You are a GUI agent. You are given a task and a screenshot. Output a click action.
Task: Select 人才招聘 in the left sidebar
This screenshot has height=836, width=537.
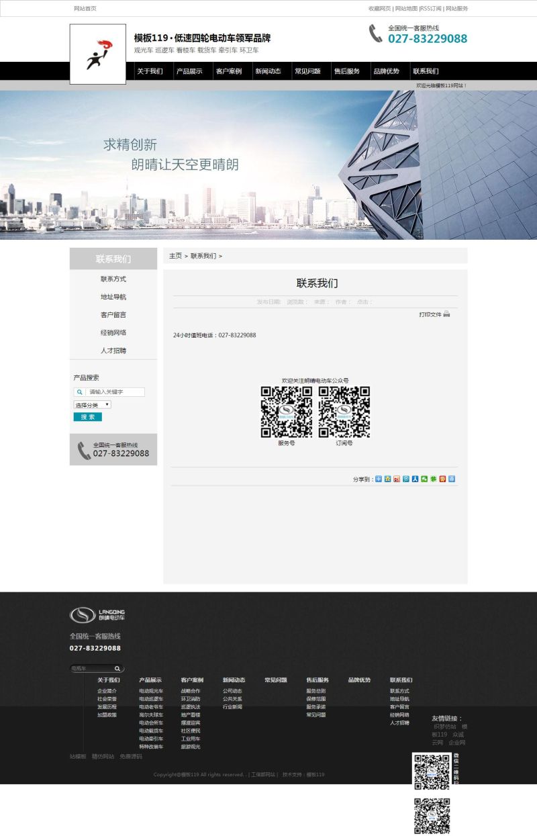pyautogui.click(x=113, y=351)
